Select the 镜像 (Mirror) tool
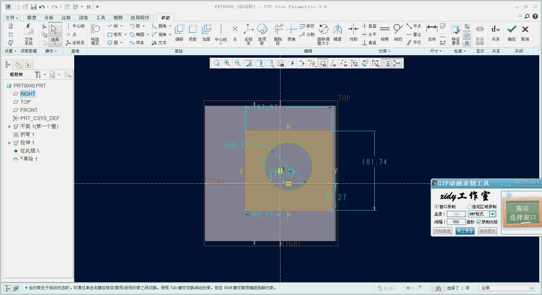 (x=337, y=33)
